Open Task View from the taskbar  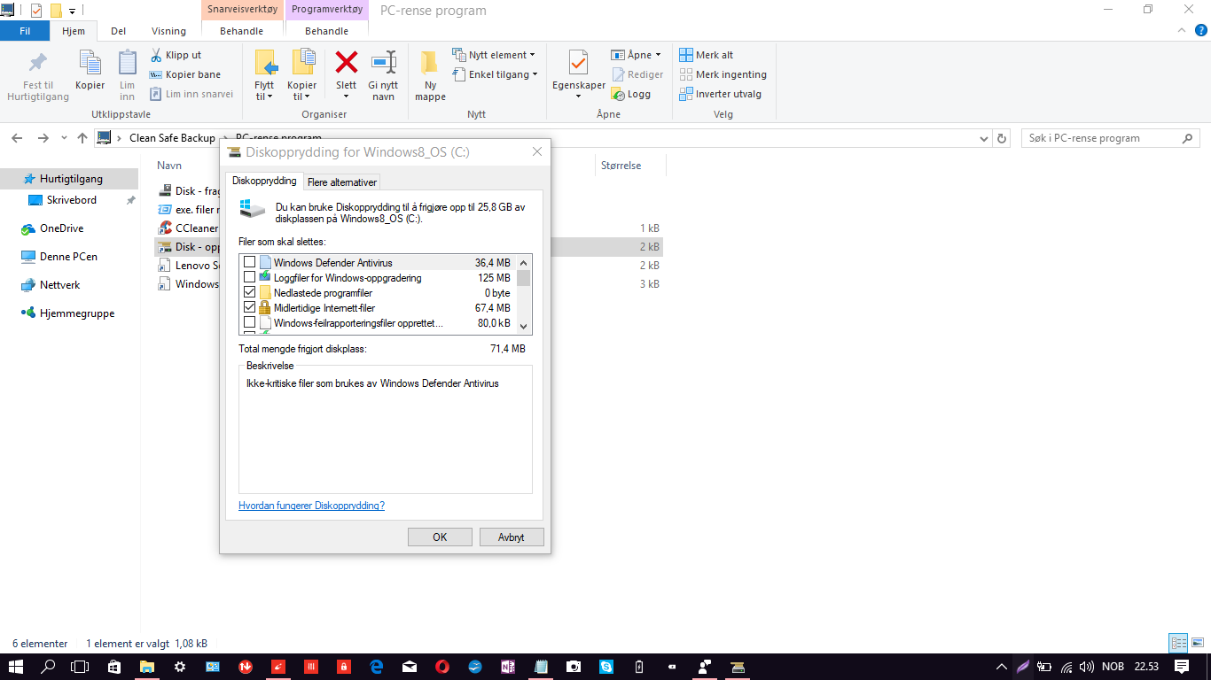[80, 667]
